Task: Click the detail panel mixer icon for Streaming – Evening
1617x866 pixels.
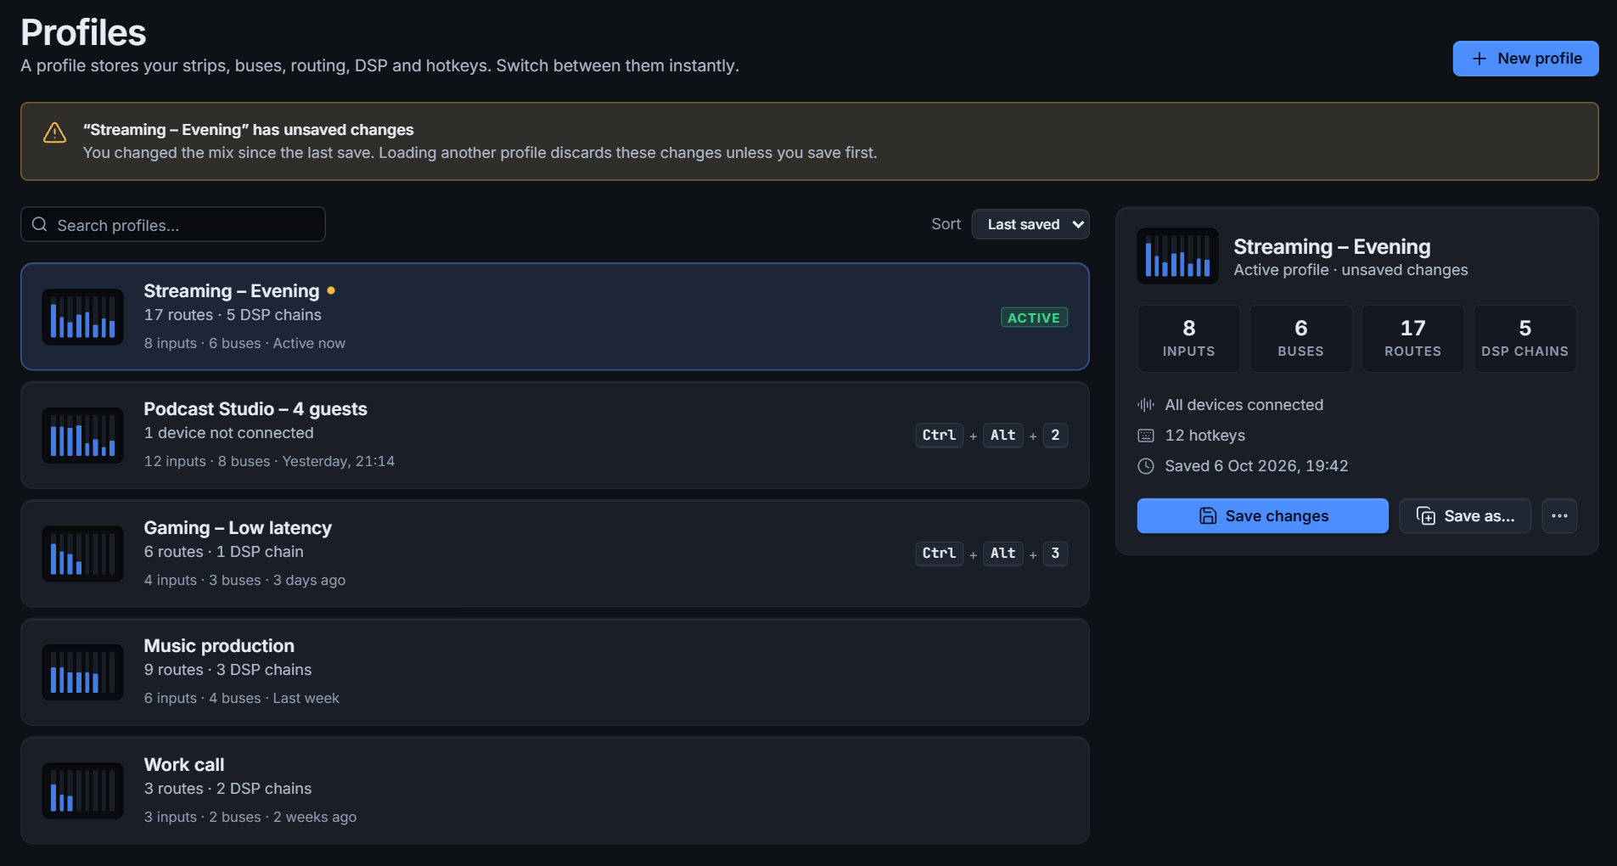Action: pos(1177,256)
